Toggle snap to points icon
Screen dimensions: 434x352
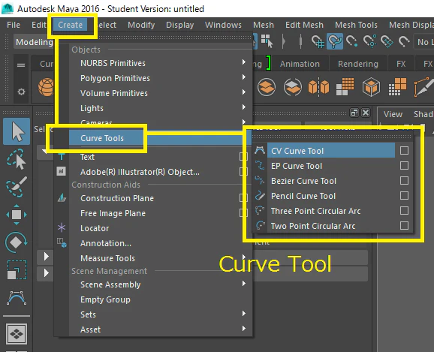352,42
